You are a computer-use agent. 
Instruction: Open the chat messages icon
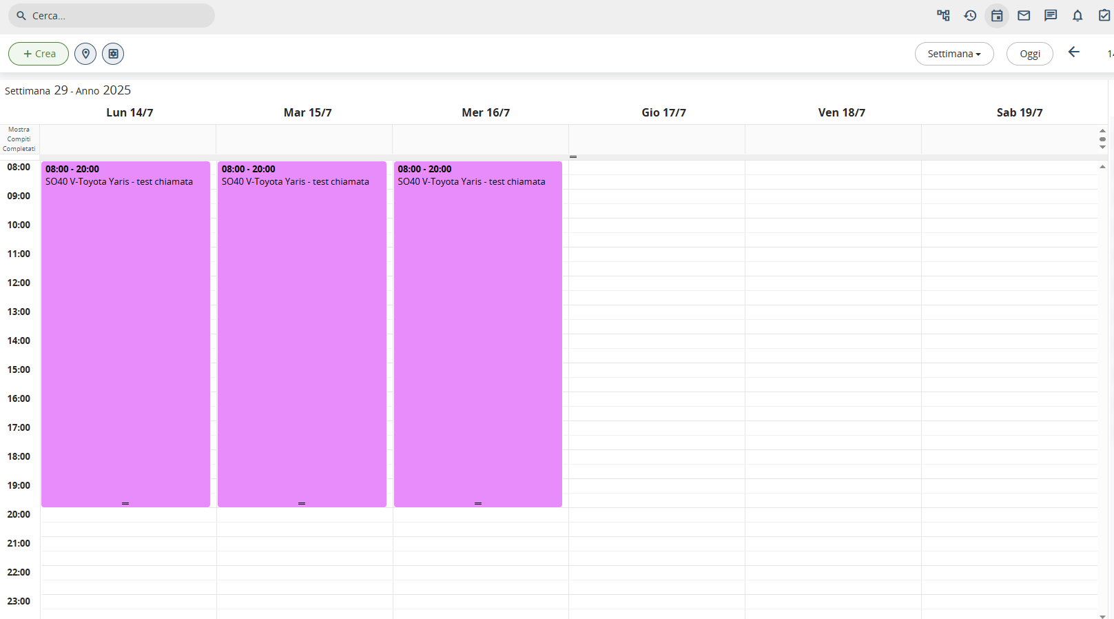(x=1051, y=15)
